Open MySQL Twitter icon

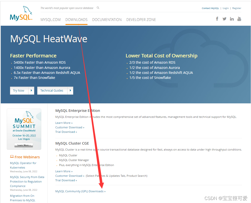[x=224, y=19]
